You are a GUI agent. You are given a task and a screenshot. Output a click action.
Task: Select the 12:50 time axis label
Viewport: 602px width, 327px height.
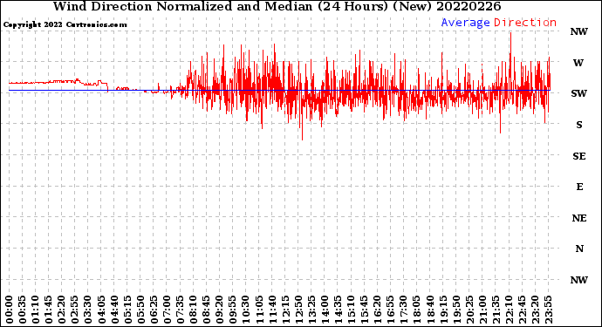[x=298, y=310]
